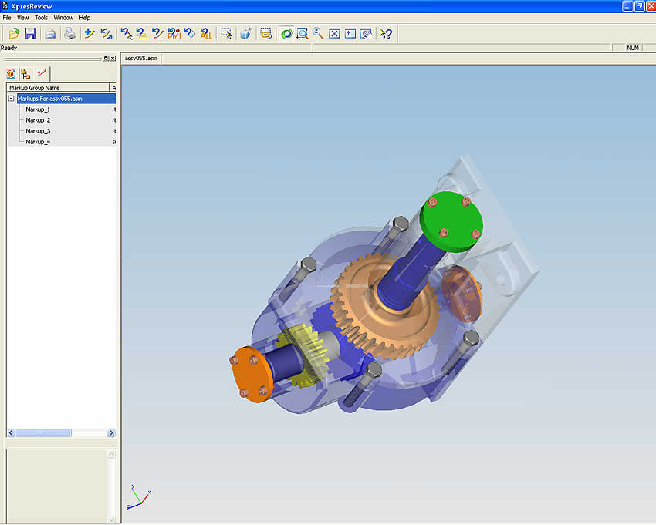Select Markup_3 in the markup list
The height and width of the screenshot is (525, 656).
click(x=38, y=131)
